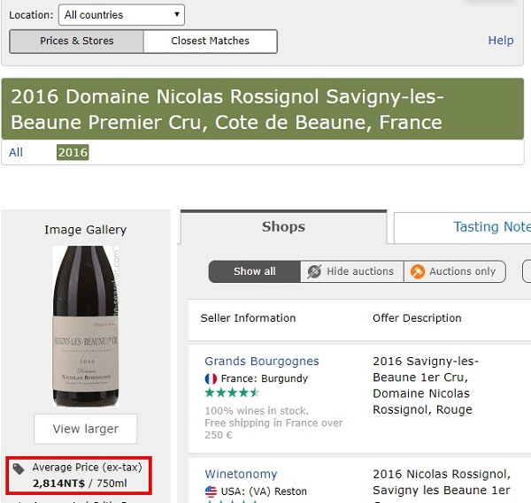Click the 100% wines in stock note

click(x=257, y=411)
